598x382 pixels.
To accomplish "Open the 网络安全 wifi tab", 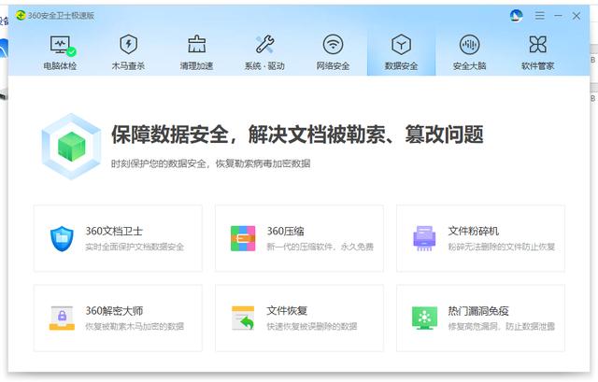I will point(333,51).
